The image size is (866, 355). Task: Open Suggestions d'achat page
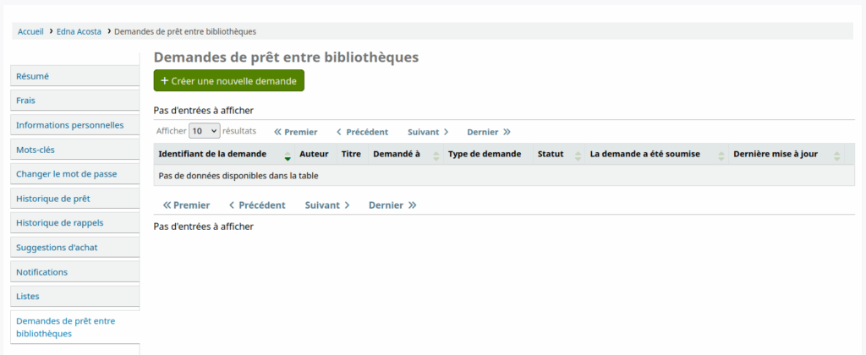point(58,248)
